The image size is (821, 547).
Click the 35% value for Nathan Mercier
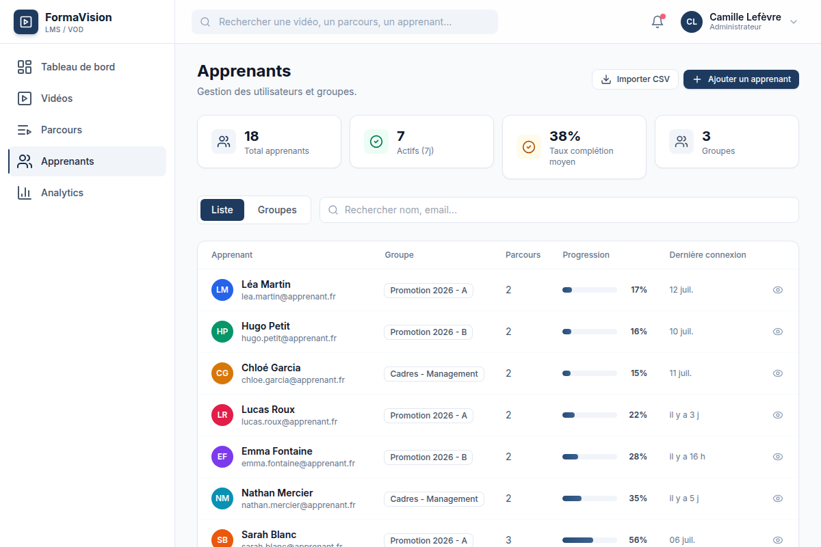638,498
